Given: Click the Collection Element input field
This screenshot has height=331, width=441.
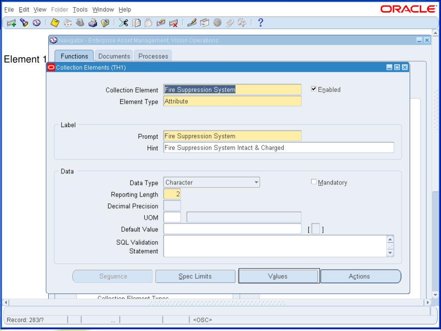Looking at the screenshot, I should click(x=232, y=90).
